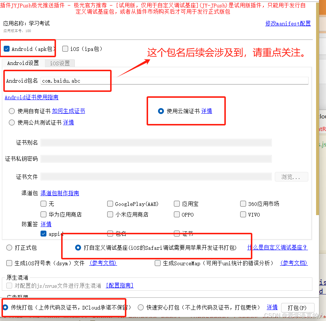
Task: Enable 生成iOS符号表（dsym）文件 option
Action: tap(8, 263)
